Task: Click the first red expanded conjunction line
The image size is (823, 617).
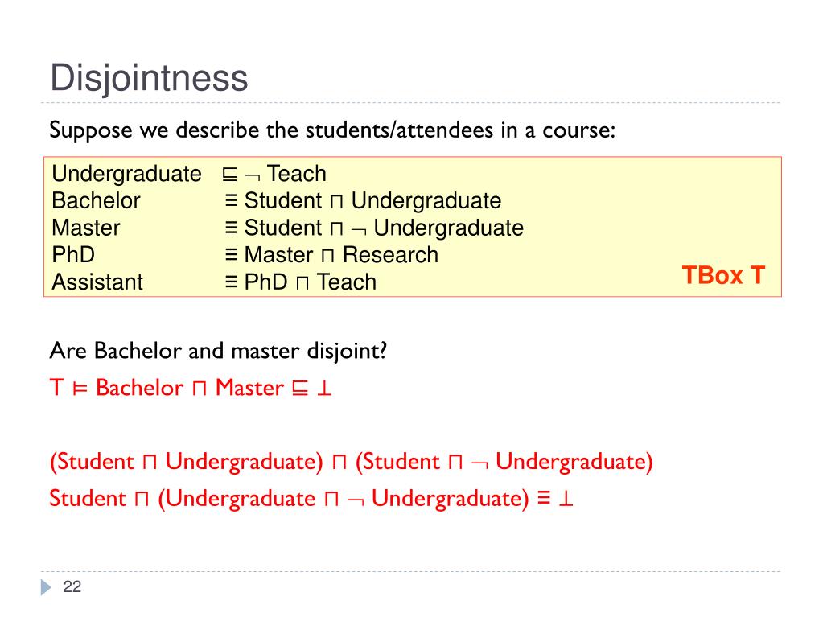Action: click(x=351, y=462)
